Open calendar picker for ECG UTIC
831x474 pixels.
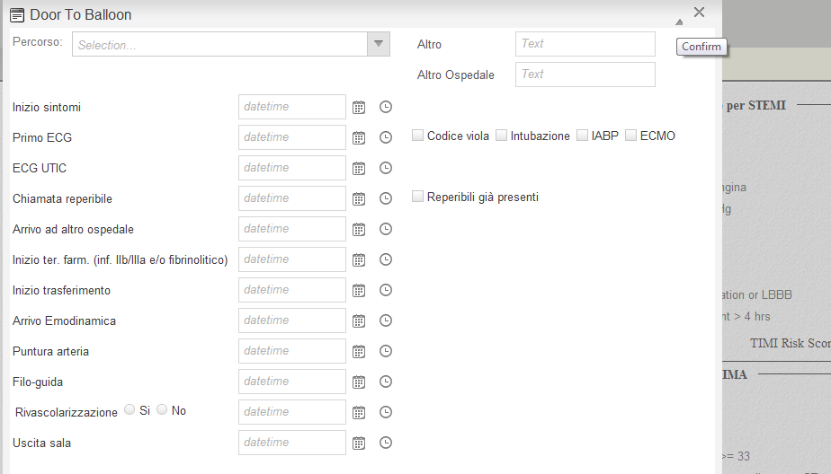point(359,168)
